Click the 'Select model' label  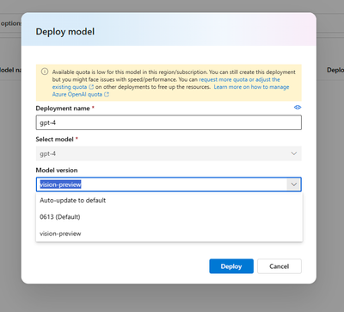click(54, 140)
